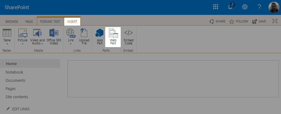Click EDIT LINKS with pencil
This screenshot has height=114, width=281.
[x=18, y=109]
